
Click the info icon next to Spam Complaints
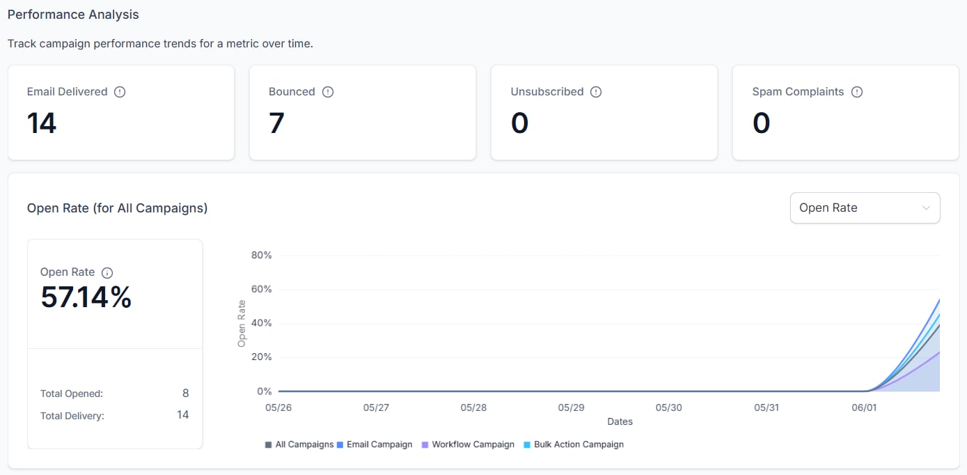(x=857, y=92)
